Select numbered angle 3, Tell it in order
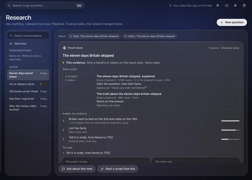Screen dimensions: 252x180 pos(91,137)
